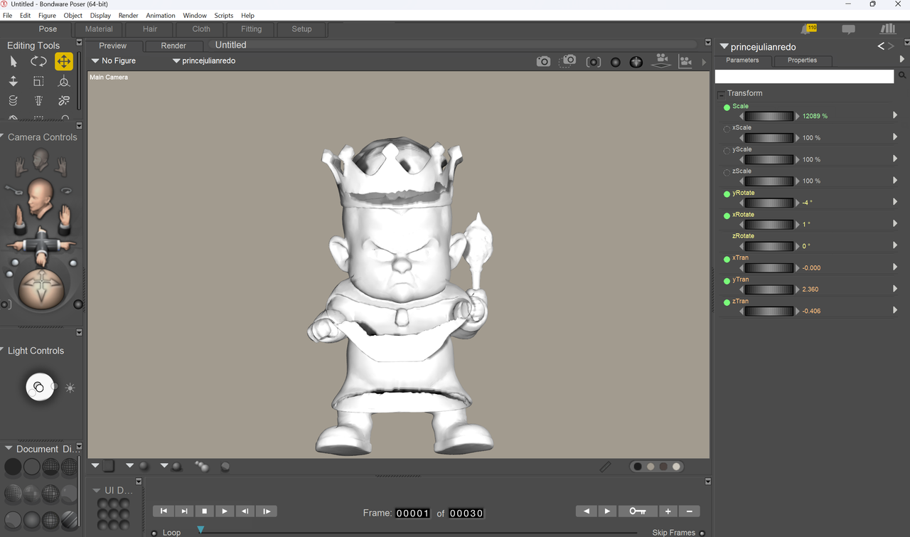Collapse the Transform parameter group
Image resolution: width=910 pixels, height=537 pixels.
click(x=721, y=94)
